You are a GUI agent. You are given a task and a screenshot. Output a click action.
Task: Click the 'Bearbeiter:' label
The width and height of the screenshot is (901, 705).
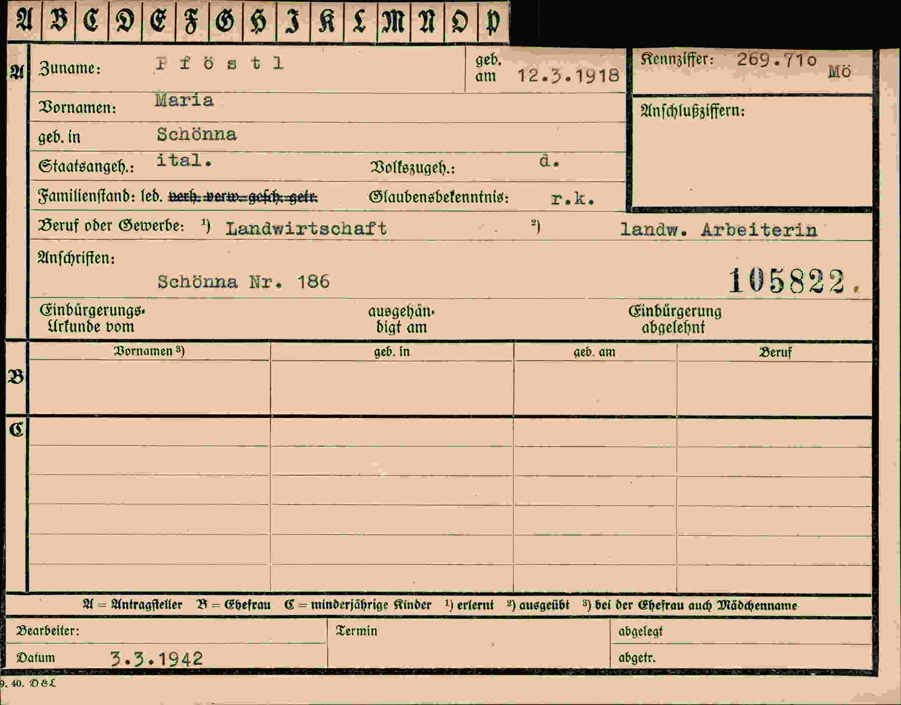click(x=47, y=631)
